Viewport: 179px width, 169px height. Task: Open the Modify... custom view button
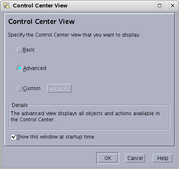click(59, 88)
